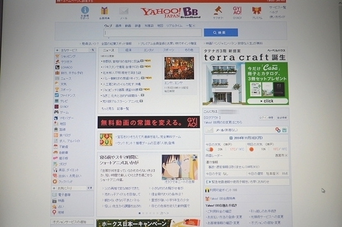Click the 自動車 car icon in sidebar
Screen dimensions: 342x227
pyautogui.click(x=55, y=153)
